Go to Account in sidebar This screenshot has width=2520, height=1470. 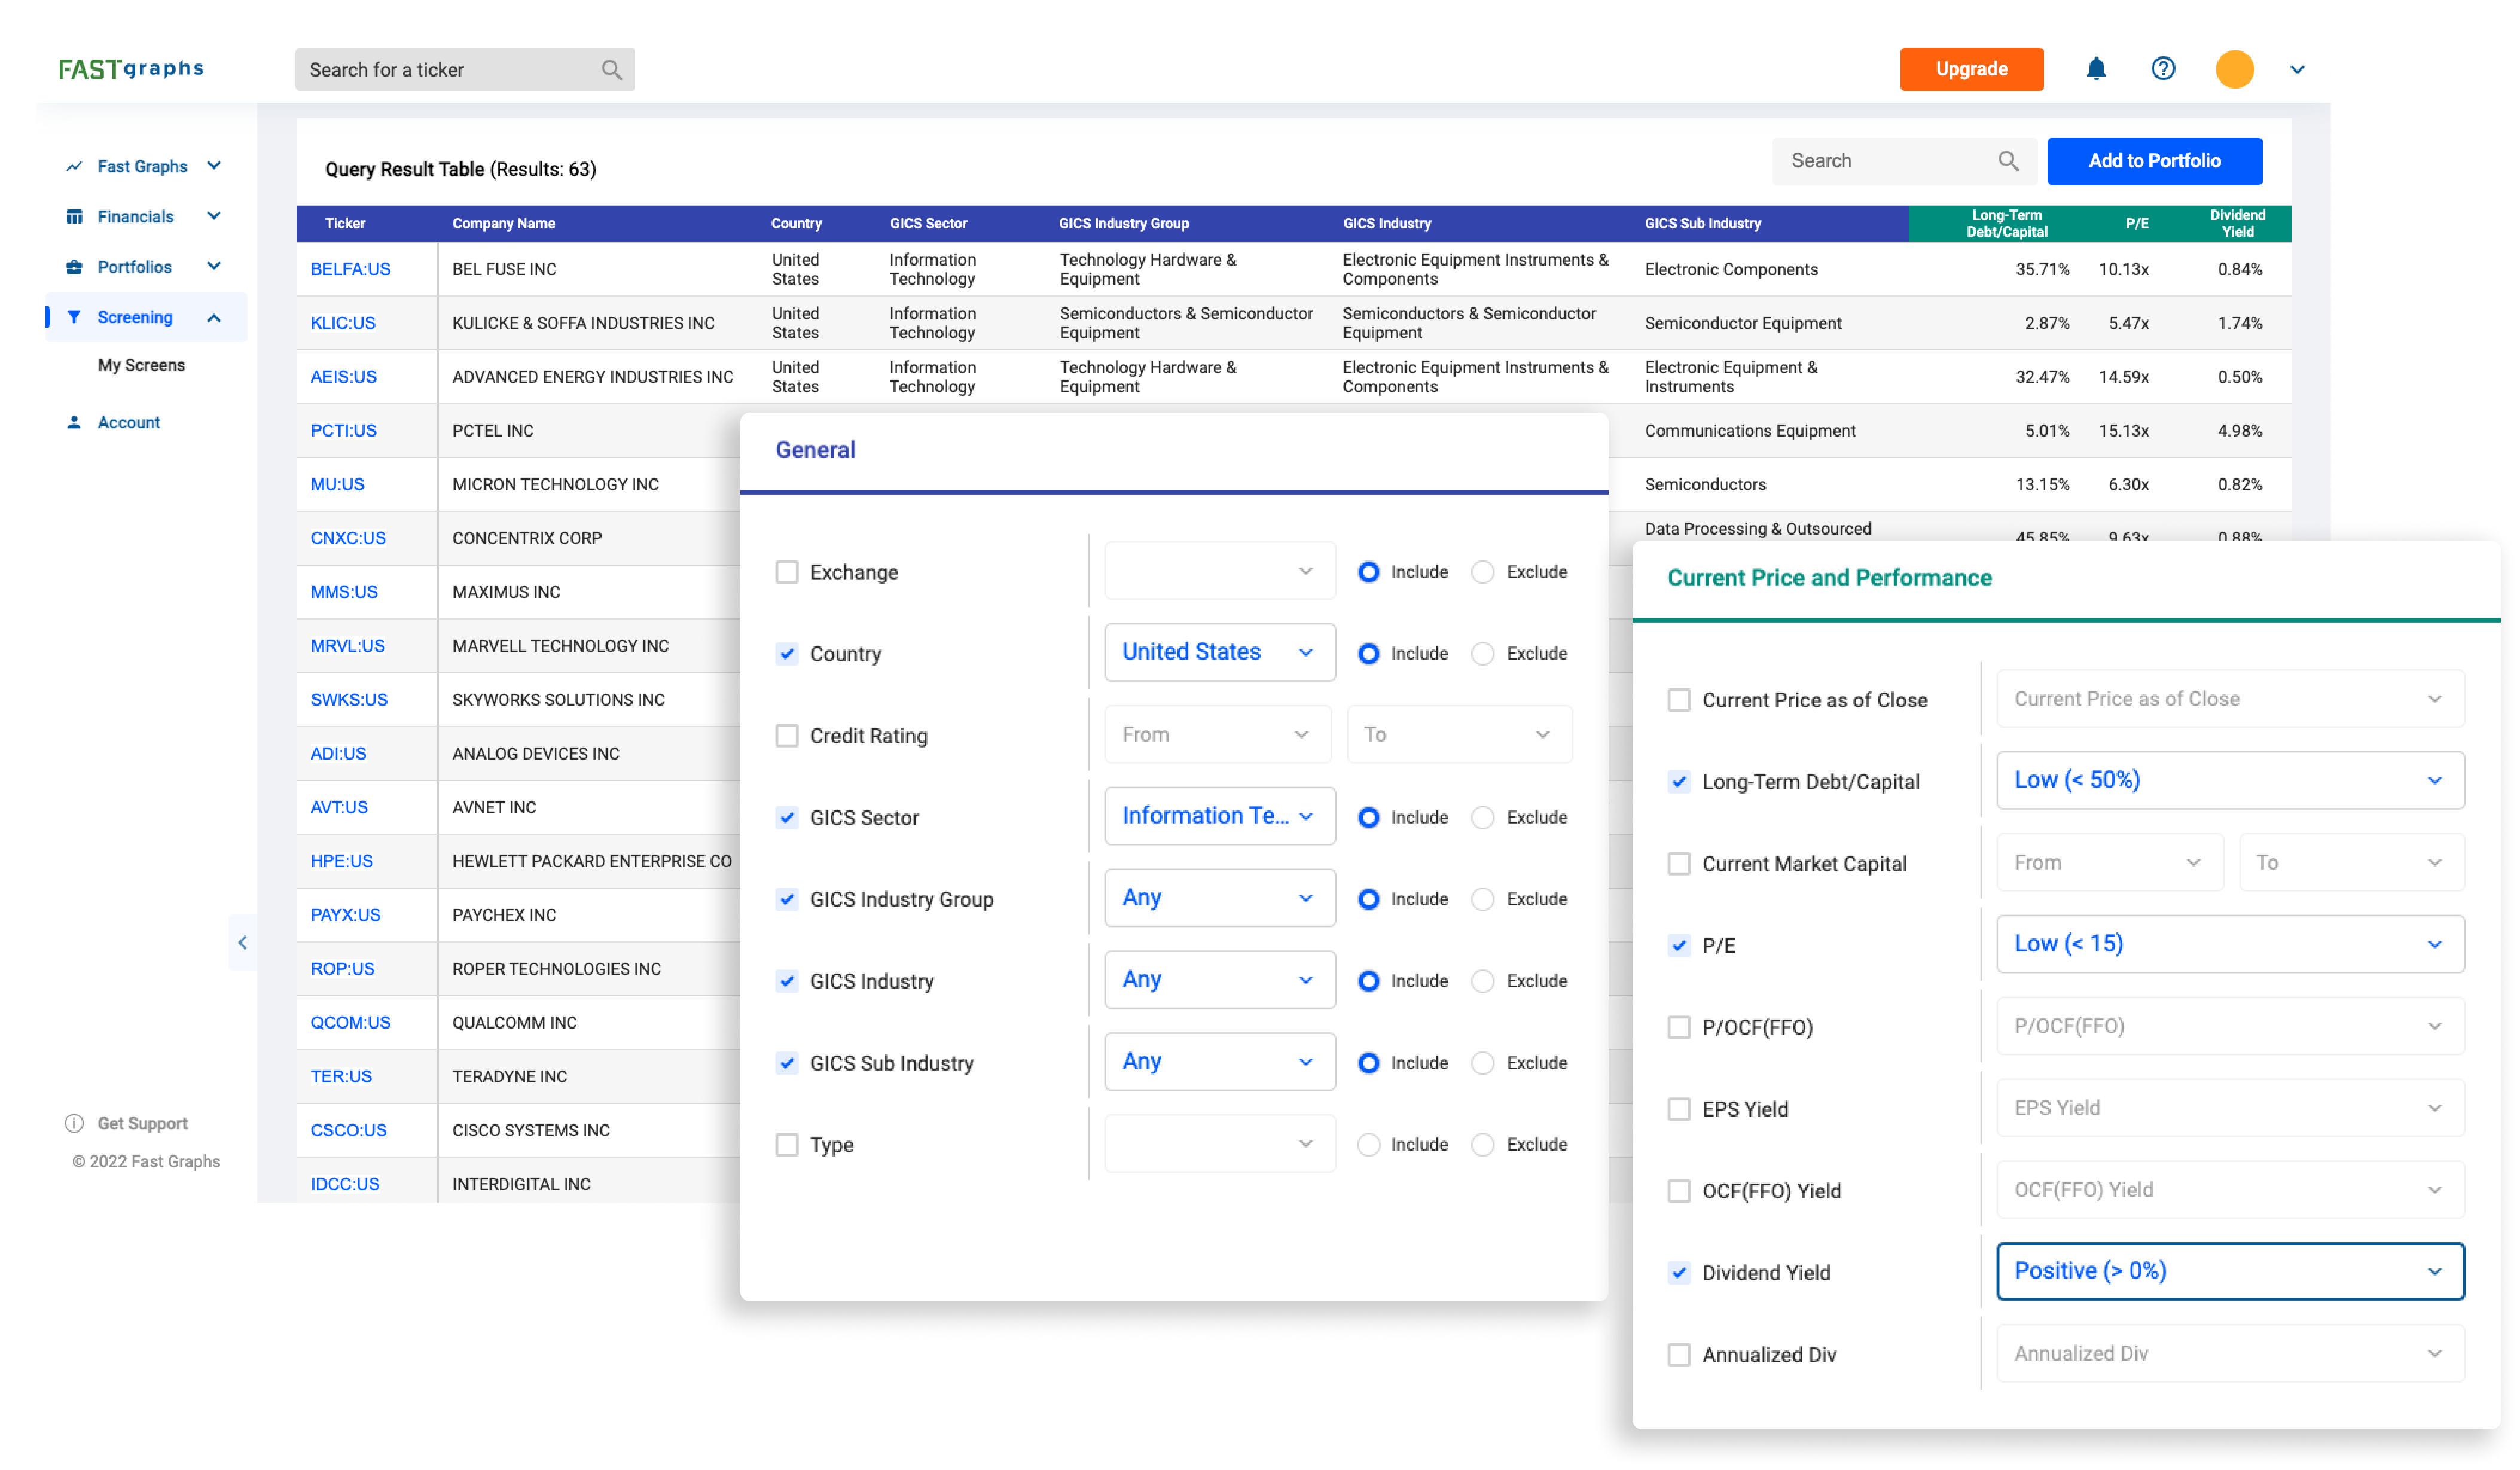pos(129,422)
